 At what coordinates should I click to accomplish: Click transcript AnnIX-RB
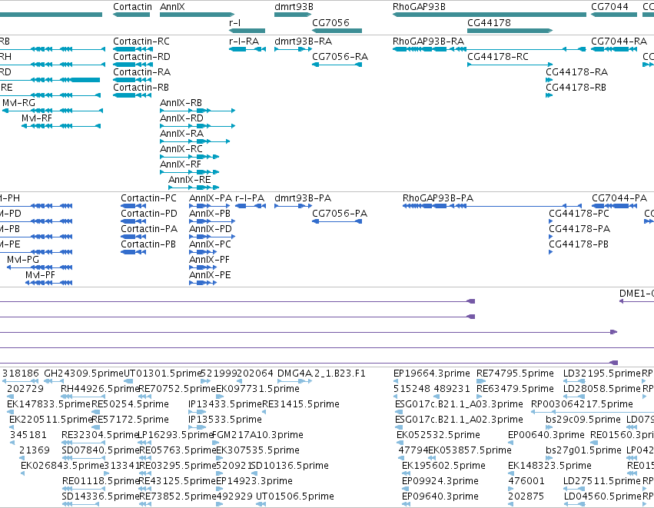pos(181,103)
